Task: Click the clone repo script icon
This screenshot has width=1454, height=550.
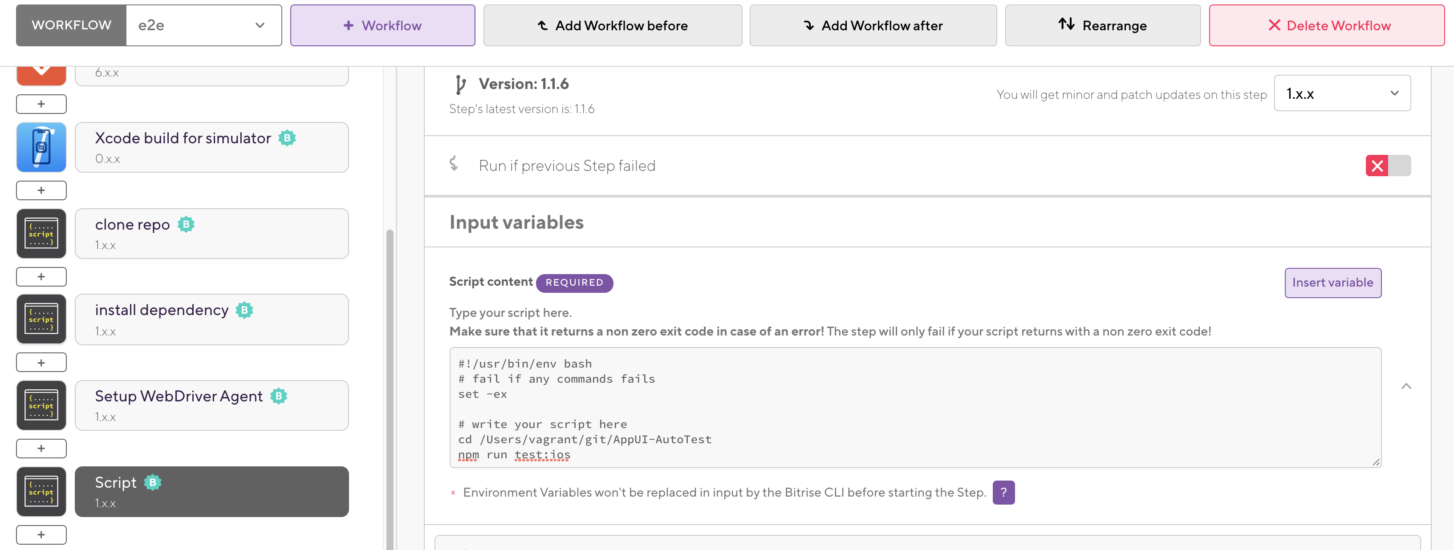Action: [x=41, y=234]
